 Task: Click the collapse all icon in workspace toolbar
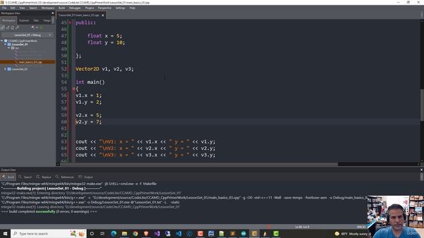7,28
